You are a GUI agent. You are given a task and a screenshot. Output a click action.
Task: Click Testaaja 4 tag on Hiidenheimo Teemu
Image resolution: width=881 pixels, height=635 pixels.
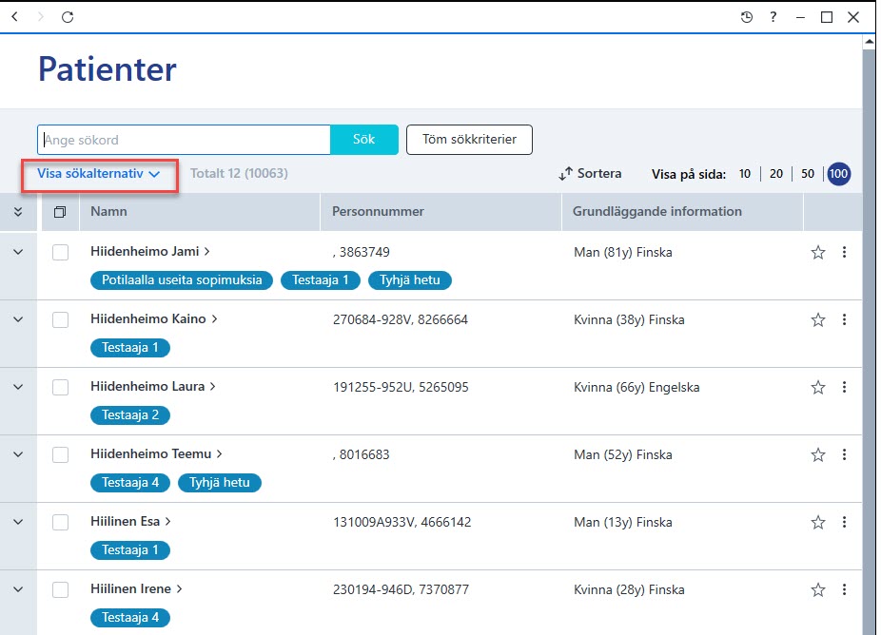[130, 482]
